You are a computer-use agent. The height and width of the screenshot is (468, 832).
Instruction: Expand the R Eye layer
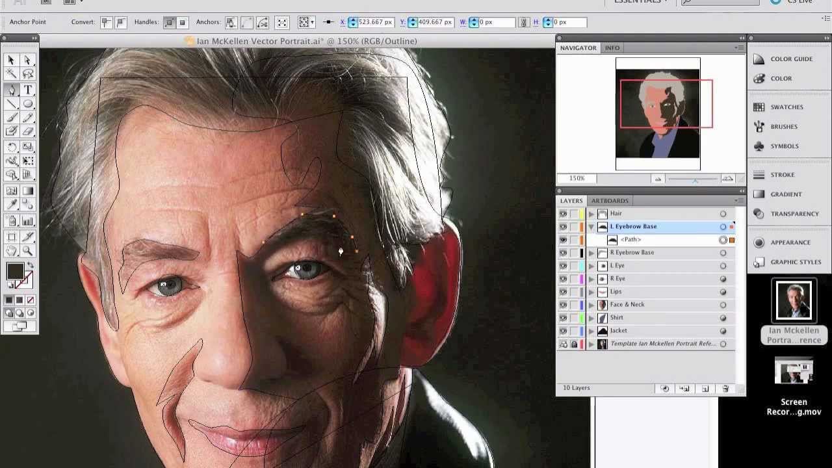(x=590, y=278)
